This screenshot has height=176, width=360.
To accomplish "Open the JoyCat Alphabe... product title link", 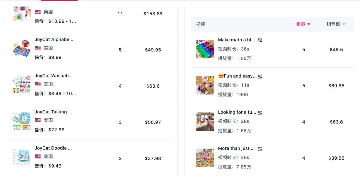I will (54, 39).
